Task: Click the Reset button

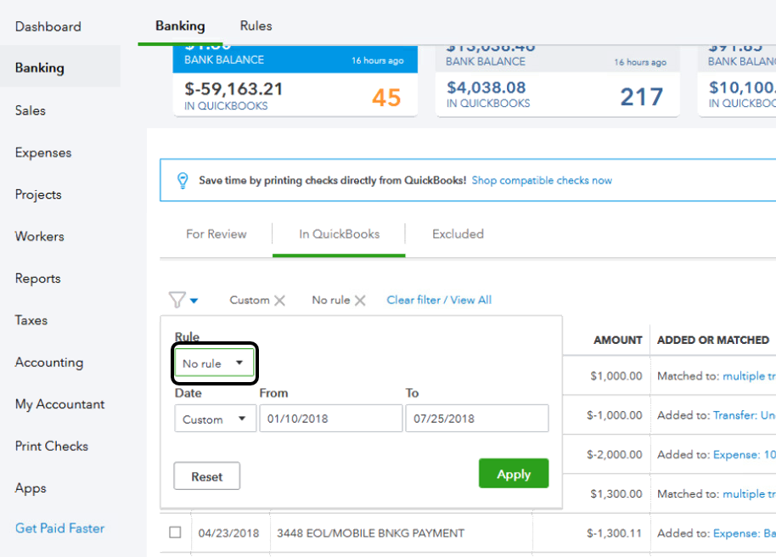Action: click(207, 476)
